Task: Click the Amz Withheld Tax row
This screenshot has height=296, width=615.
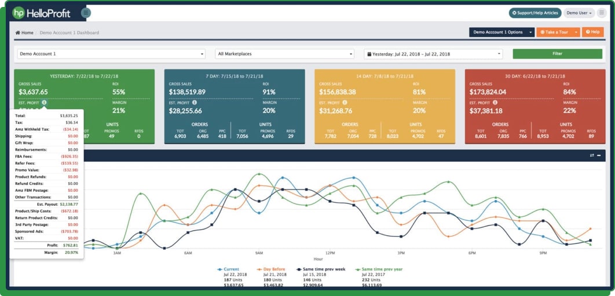Action: (x=46, y=129)
